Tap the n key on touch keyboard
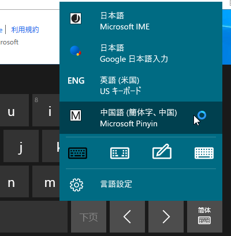 click(14, 181)
